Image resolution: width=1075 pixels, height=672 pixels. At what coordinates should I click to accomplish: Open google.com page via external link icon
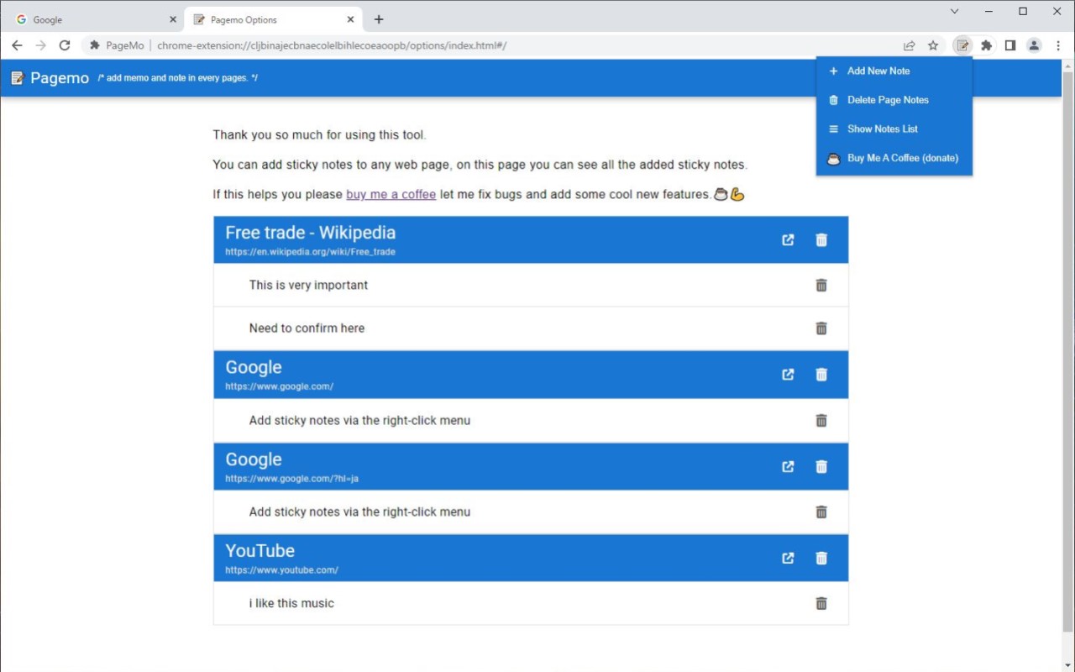(x=788, y=375)
